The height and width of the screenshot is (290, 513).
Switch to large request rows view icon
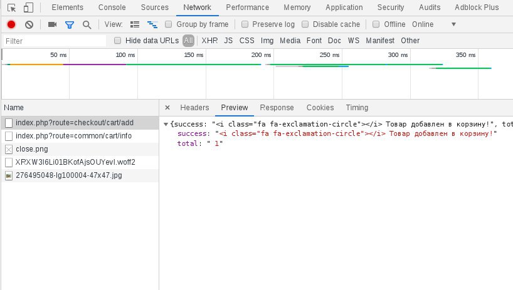pos(135,24)
